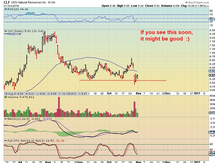
Task: Click the 19 Aug O: 6.24 readout
Action: click(x=14, y=94)
